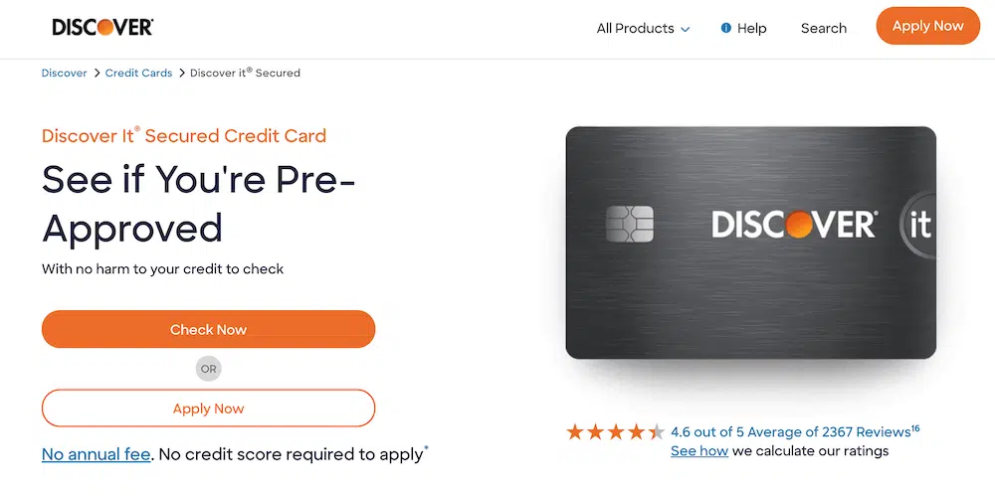Open Search in the top navigation

tap(823, 28)
